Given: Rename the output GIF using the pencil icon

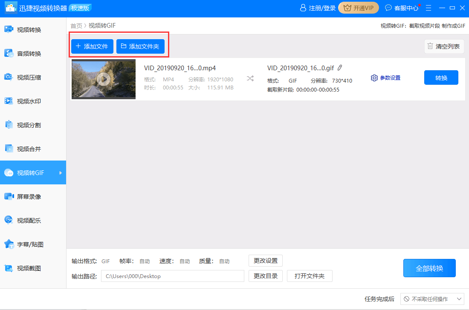Looking at the screenshot, I should coord(340,68).
